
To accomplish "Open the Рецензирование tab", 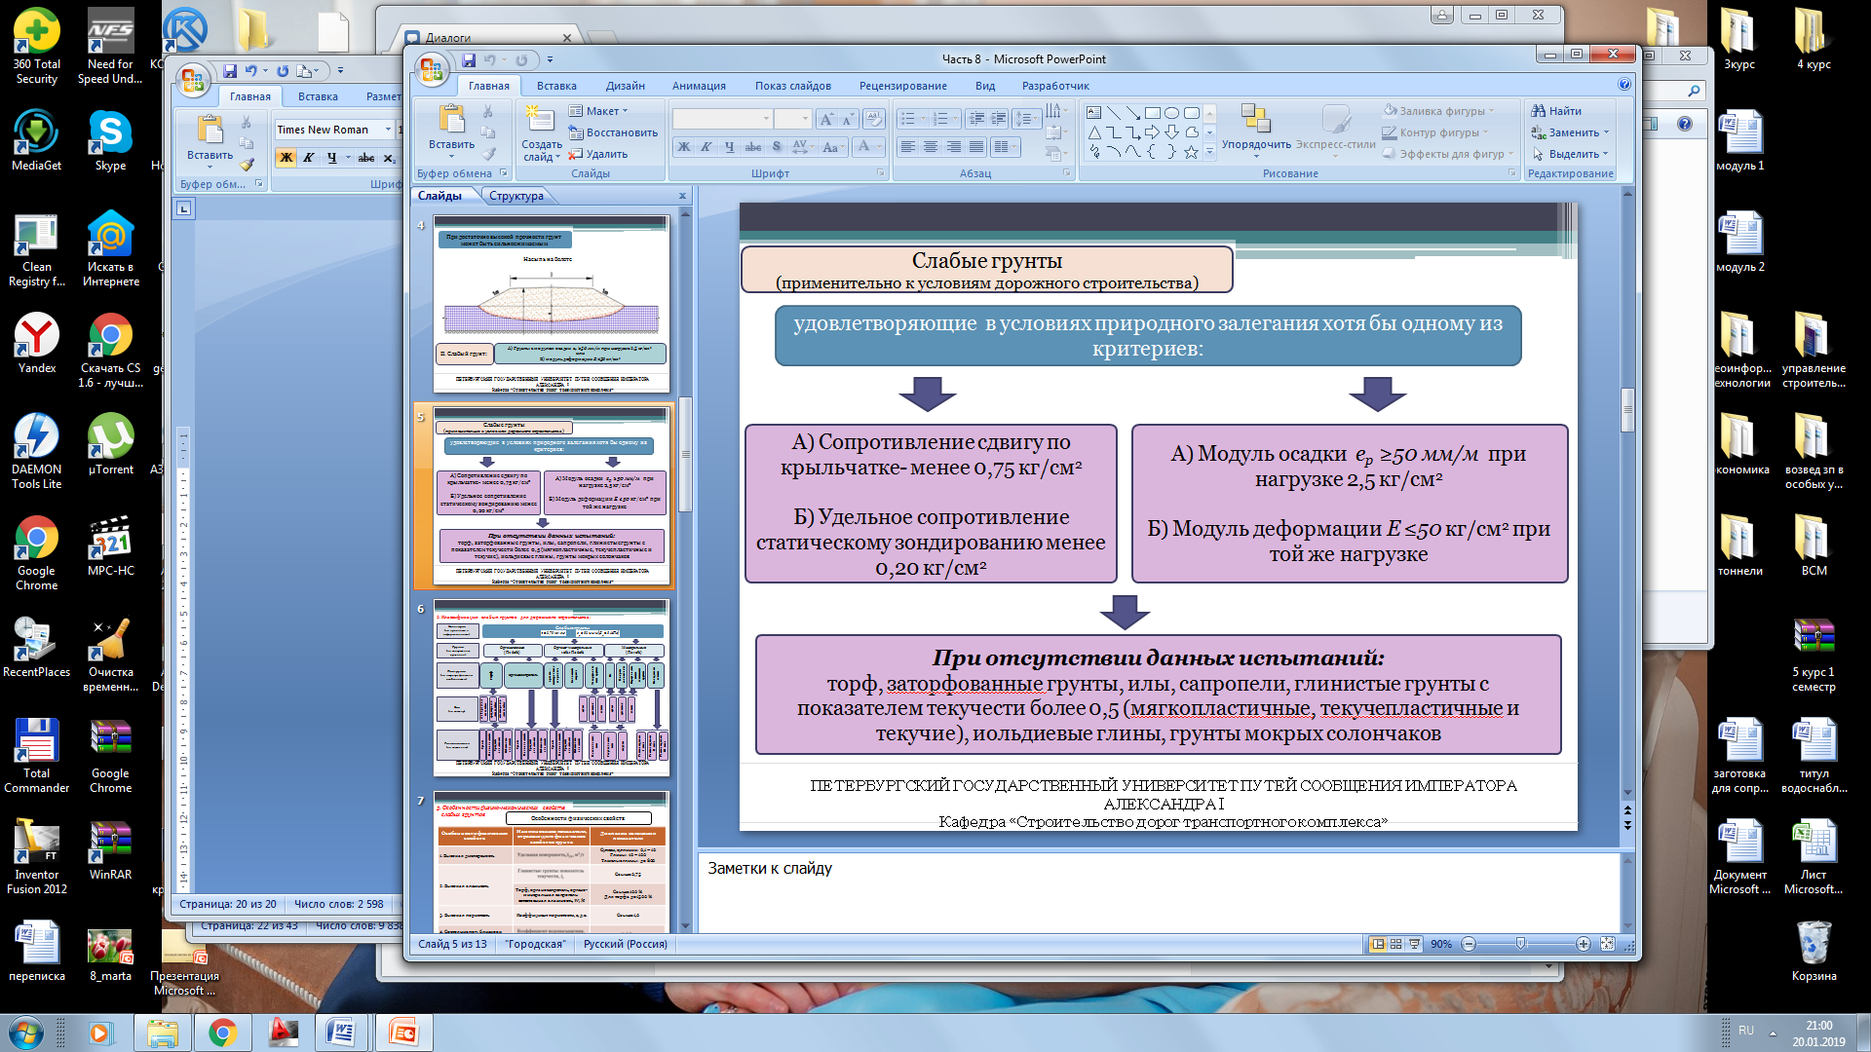I will (903, 86).
